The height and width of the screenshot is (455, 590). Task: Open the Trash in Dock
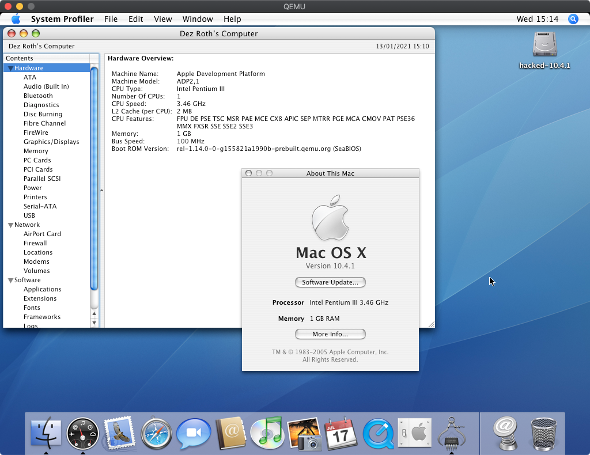(543, 434)
